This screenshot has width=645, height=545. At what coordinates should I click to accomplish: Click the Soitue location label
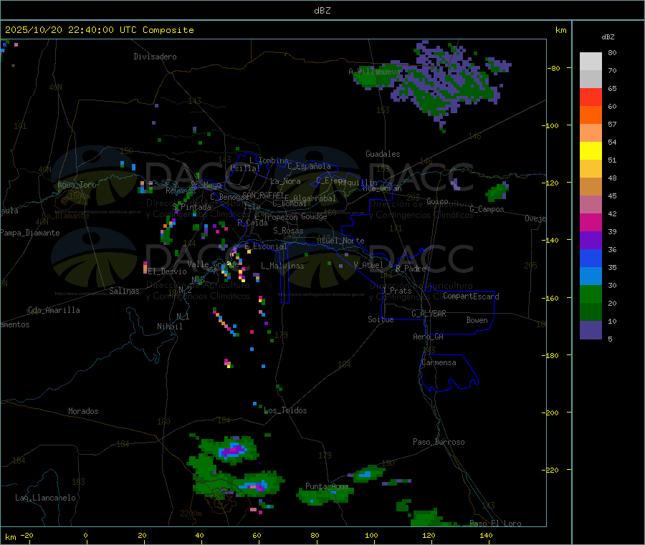pyautogui.click(x=381, y=319)
